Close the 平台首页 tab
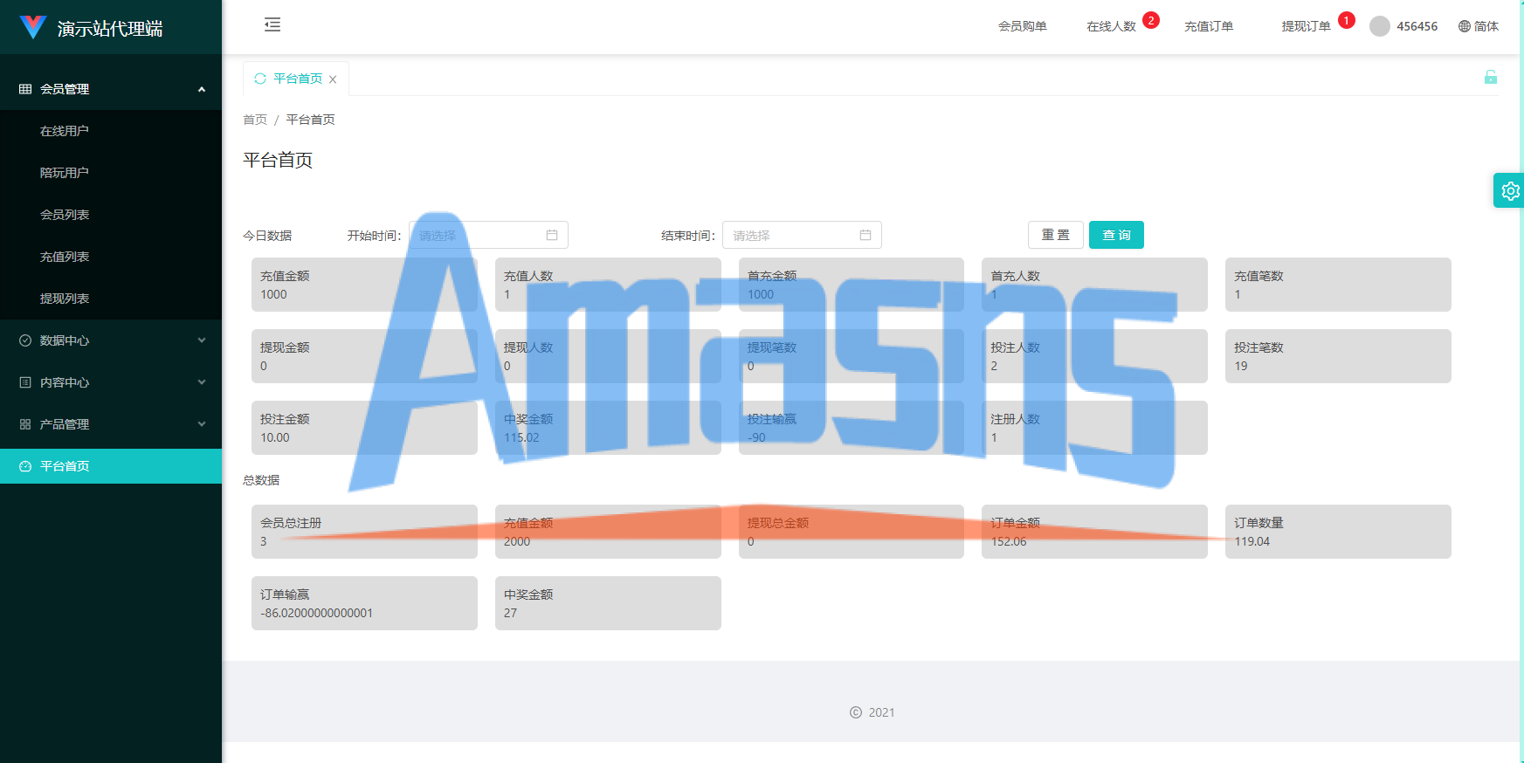1524x763 pixels. [333, 79]
